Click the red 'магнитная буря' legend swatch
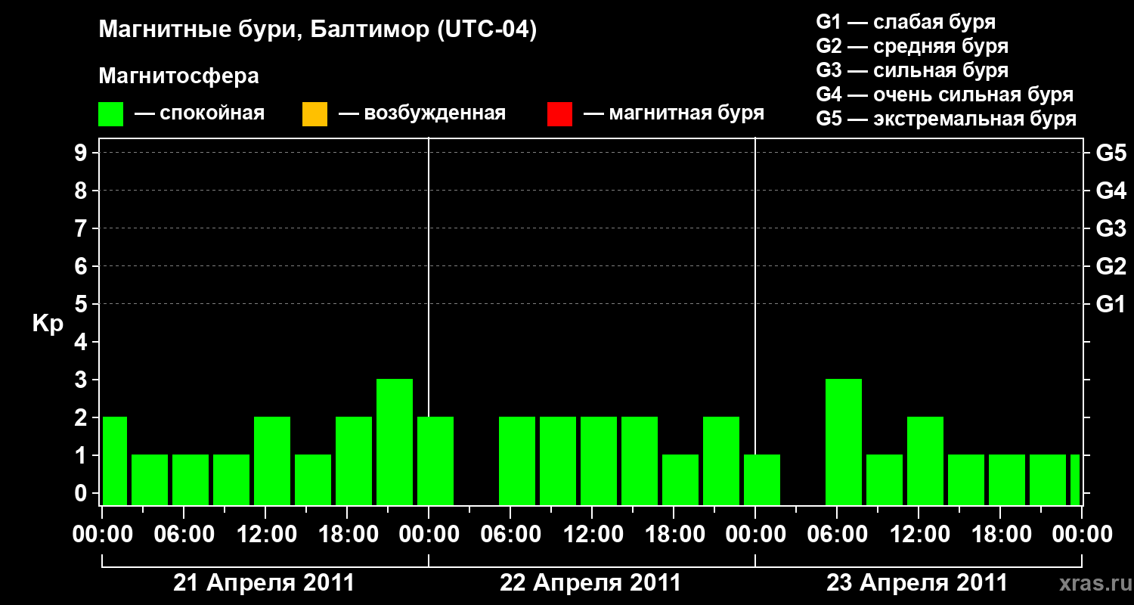Viewport: 1134px width, 605px height. (x=559, y=114)
